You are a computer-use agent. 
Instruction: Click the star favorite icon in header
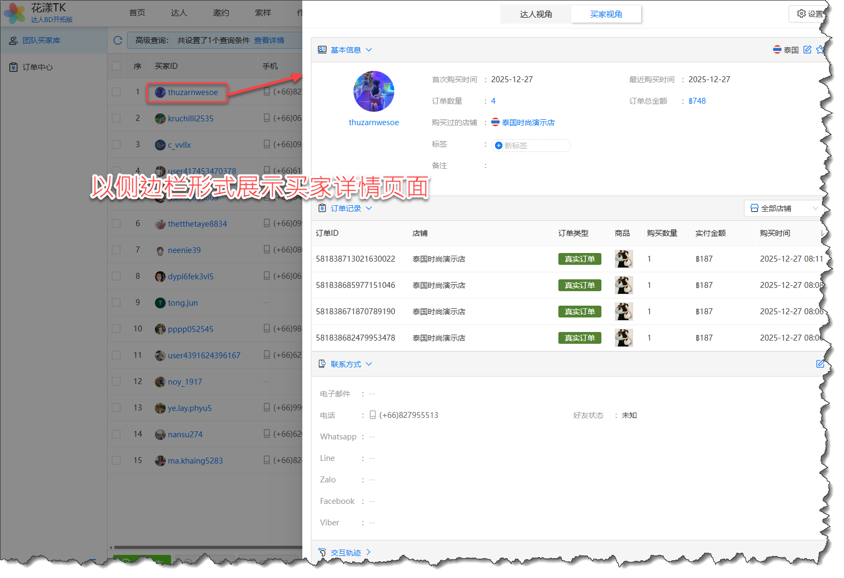820,49
